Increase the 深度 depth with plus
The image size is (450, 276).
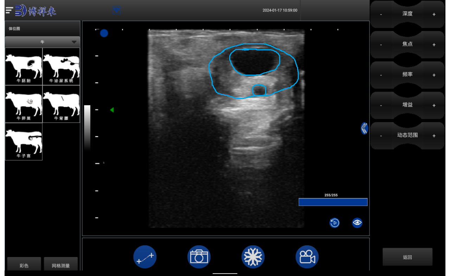click(434, 14)
